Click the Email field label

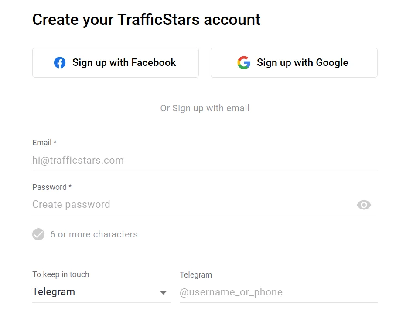(x=42, y=143)
